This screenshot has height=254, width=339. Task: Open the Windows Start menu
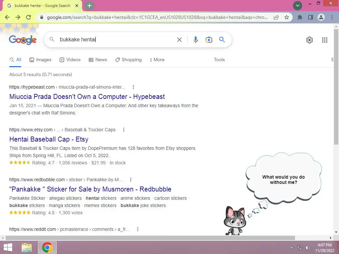tap(8, 247)
